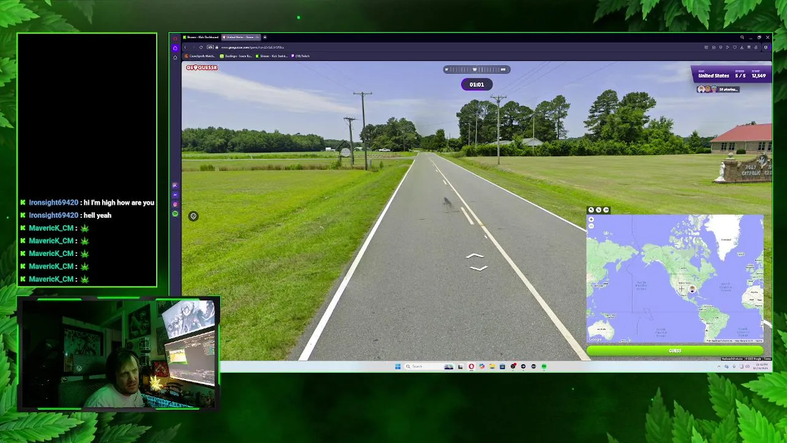Click the United States map name

(x=713, y=76)
